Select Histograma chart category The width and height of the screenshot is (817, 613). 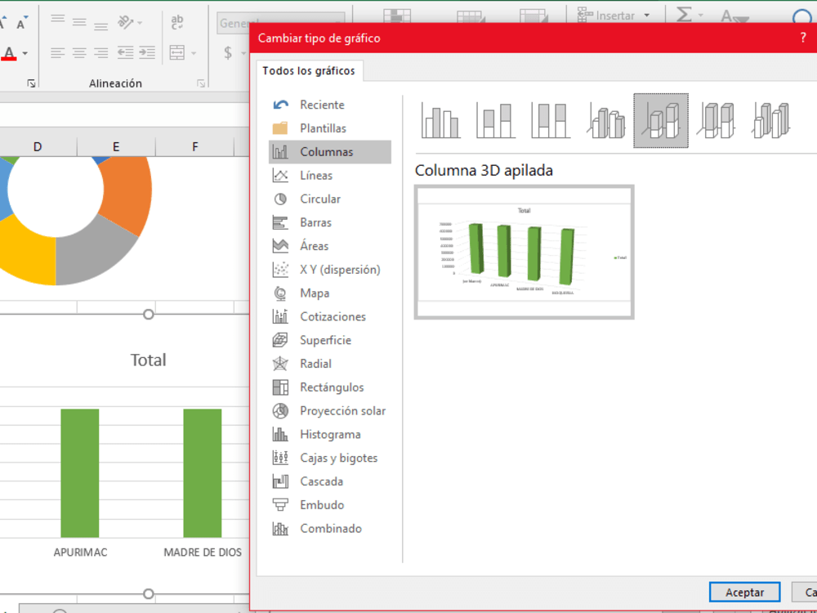click(x=330, y=434)
